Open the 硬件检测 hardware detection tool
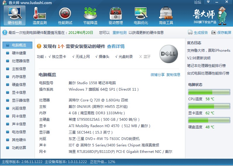Screen dimensions: 233x166 coord(15,15)
